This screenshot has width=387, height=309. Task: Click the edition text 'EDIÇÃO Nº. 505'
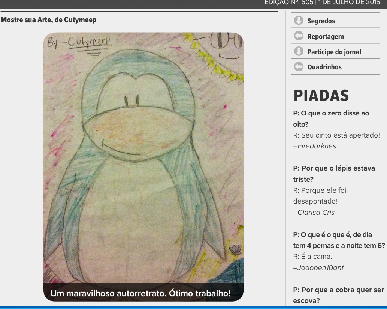click(289, 3)
